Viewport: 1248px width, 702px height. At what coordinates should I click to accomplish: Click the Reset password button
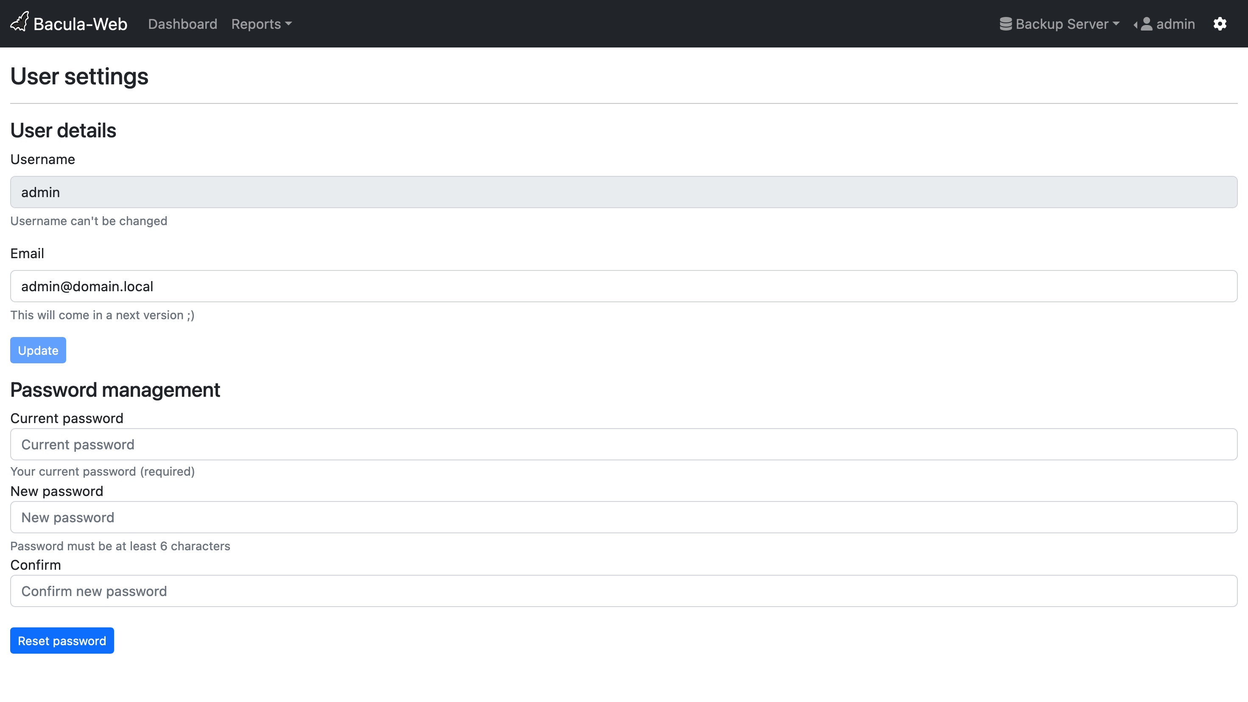coord(62,641)
